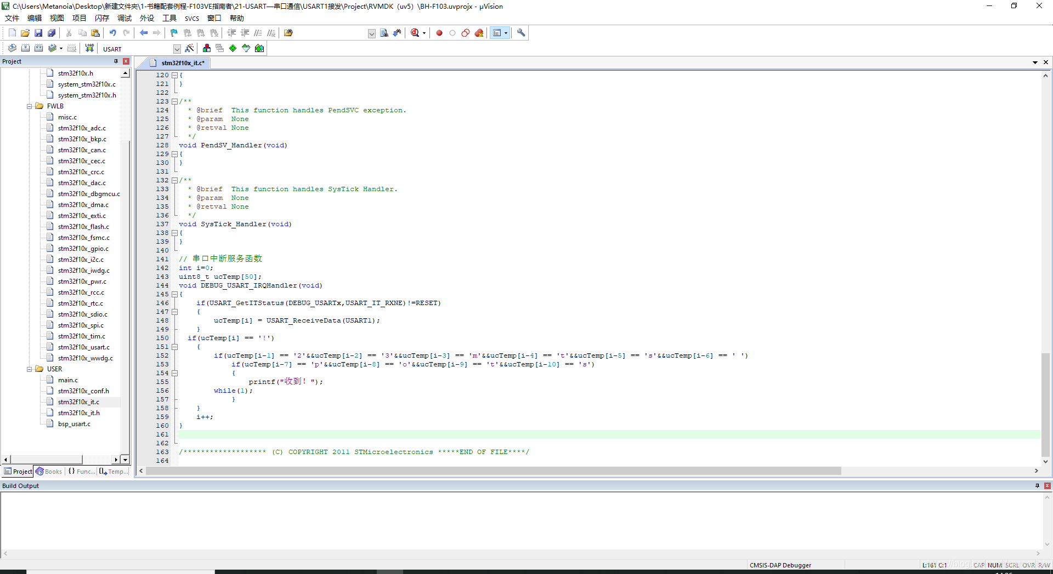Insert a breakpoint with red dot icon
The image size is (1053, 574).
[x=439, y=33]
